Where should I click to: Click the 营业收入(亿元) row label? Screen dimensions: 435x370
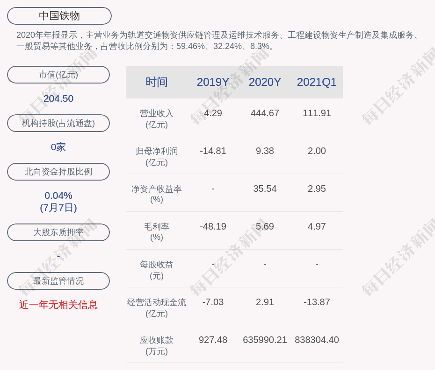tap(156, 119)
